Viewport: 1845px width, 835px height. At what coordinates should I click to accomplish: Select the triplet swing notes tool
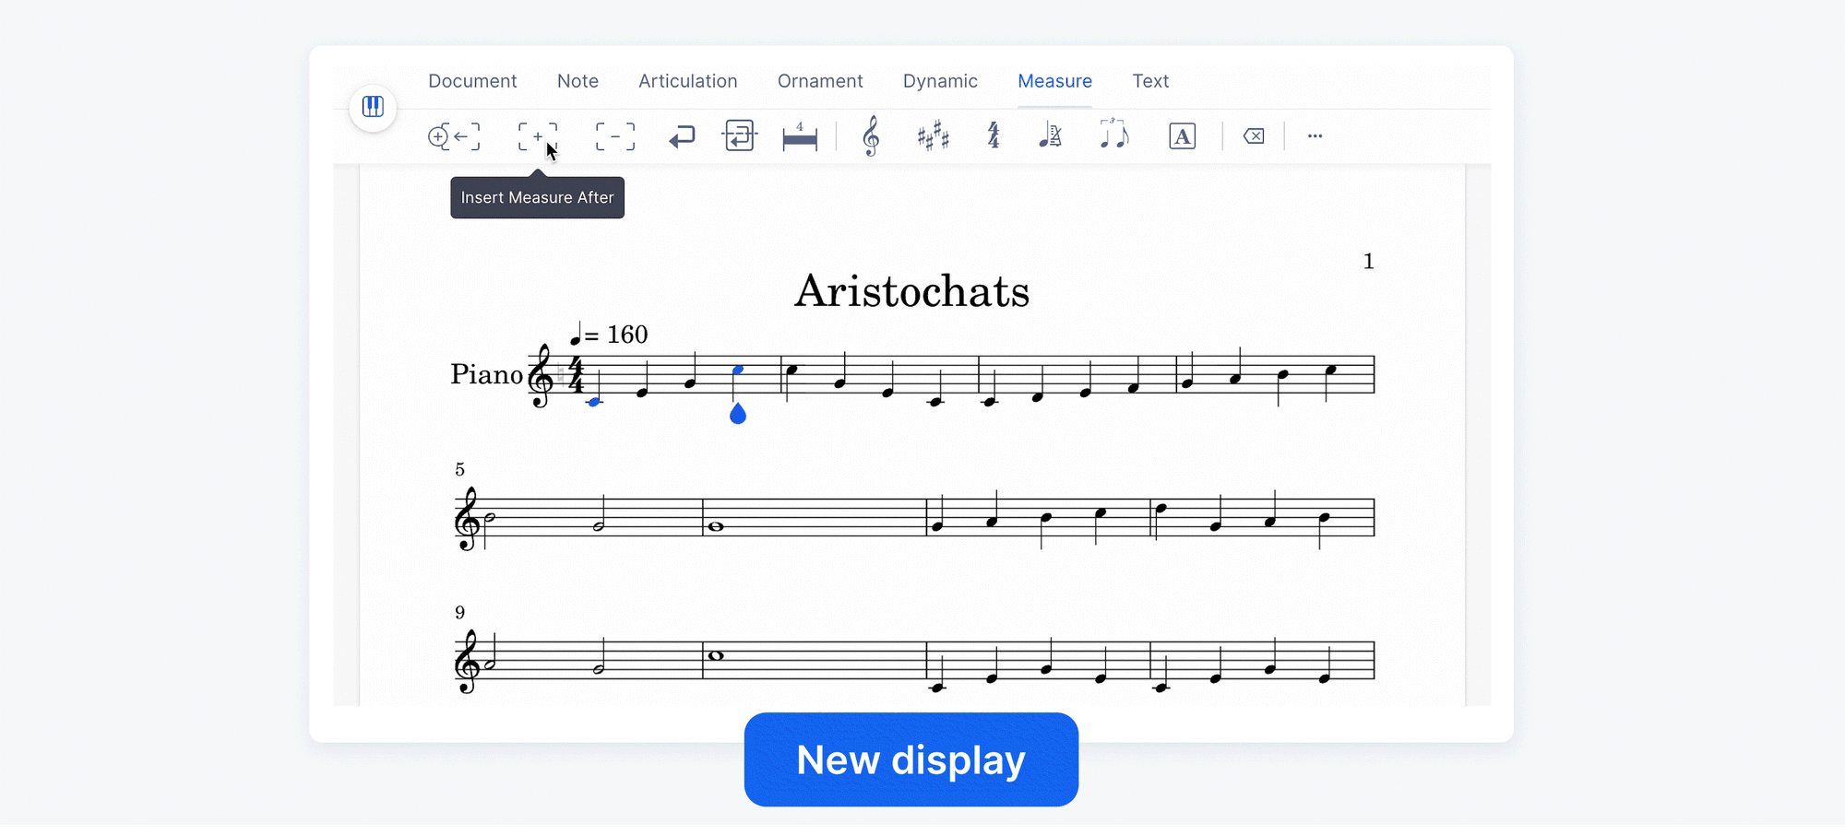click(x=1113, y=135)
